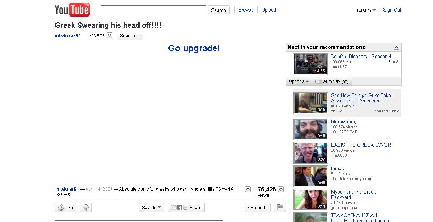Open BABIS THE GREEK LOVER thumbnail
The height and width of the screenshot is (222, 433).
(x=311, y=152)
